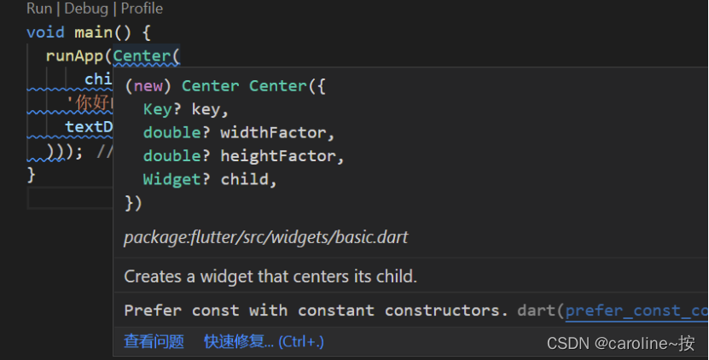Click the textD property in the code
The width and height of the screenshot is (709, 360).
point(89,127)
